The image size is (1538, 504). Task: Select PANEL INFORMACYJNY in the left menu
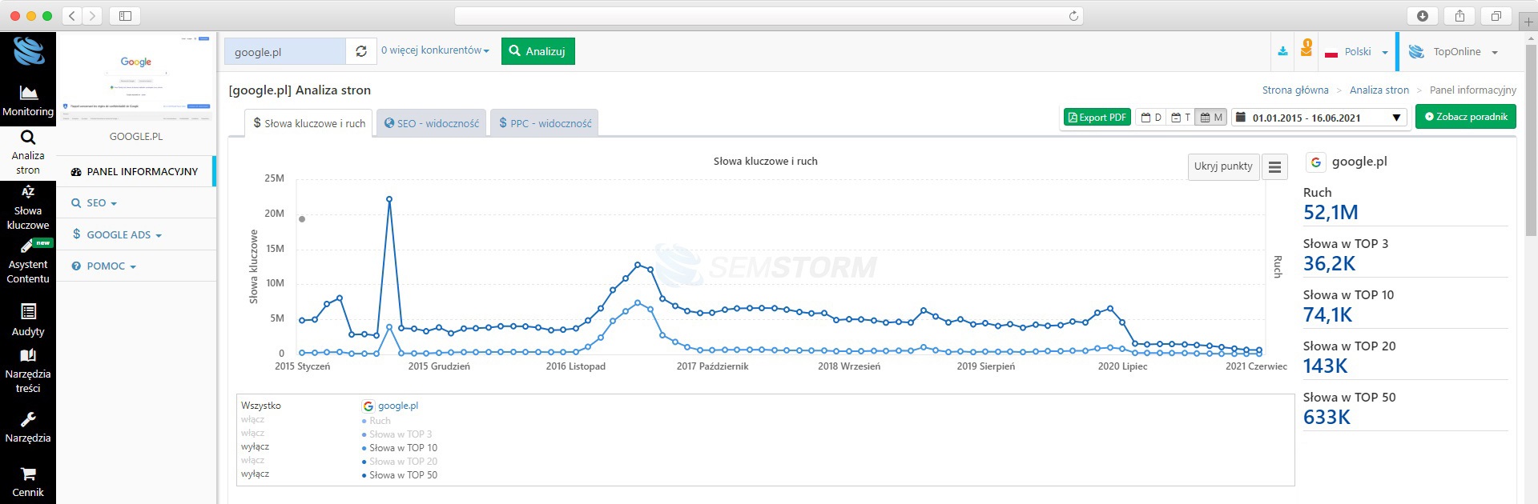pos(136,172)
